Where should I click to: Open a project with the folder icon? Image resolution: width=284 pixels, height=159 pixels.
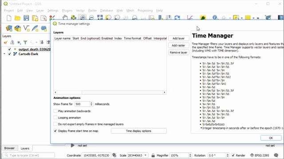[18, 18]
